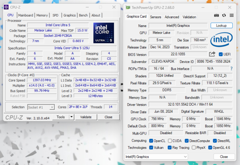Toggle the Ray Tracing checkbox
Screen dimensions: 240x165
click(170, 147)
